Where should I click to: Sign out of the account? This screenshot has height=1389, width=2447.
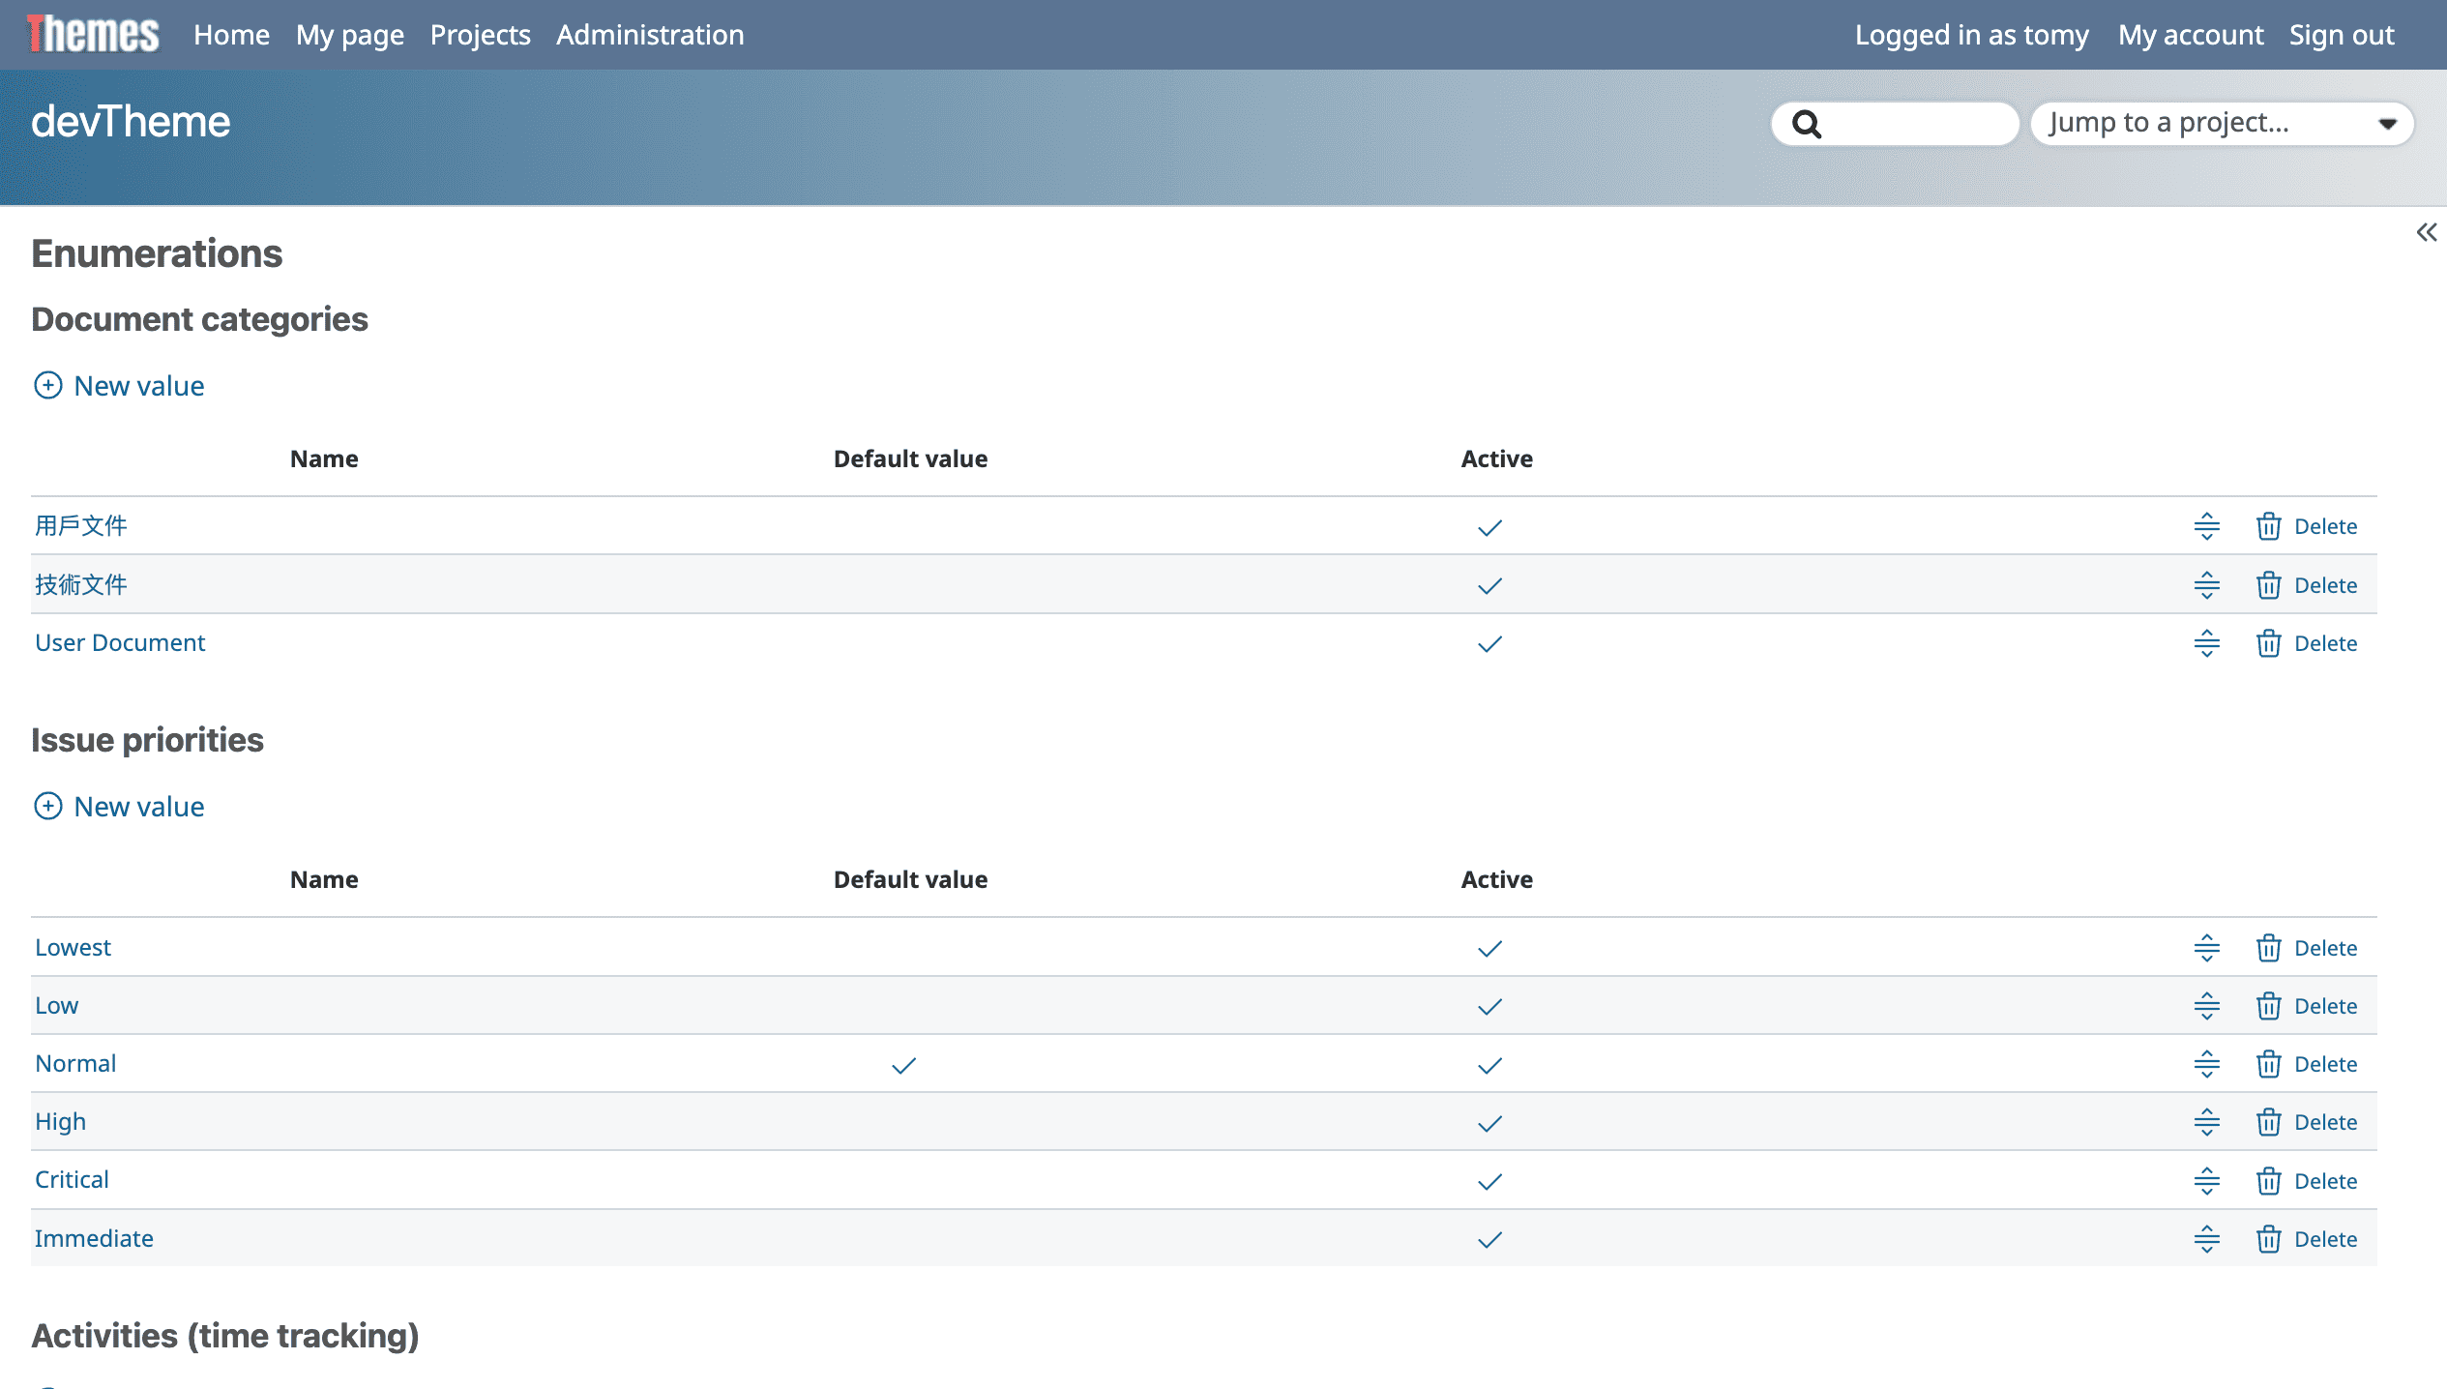tap(2341, 35)
